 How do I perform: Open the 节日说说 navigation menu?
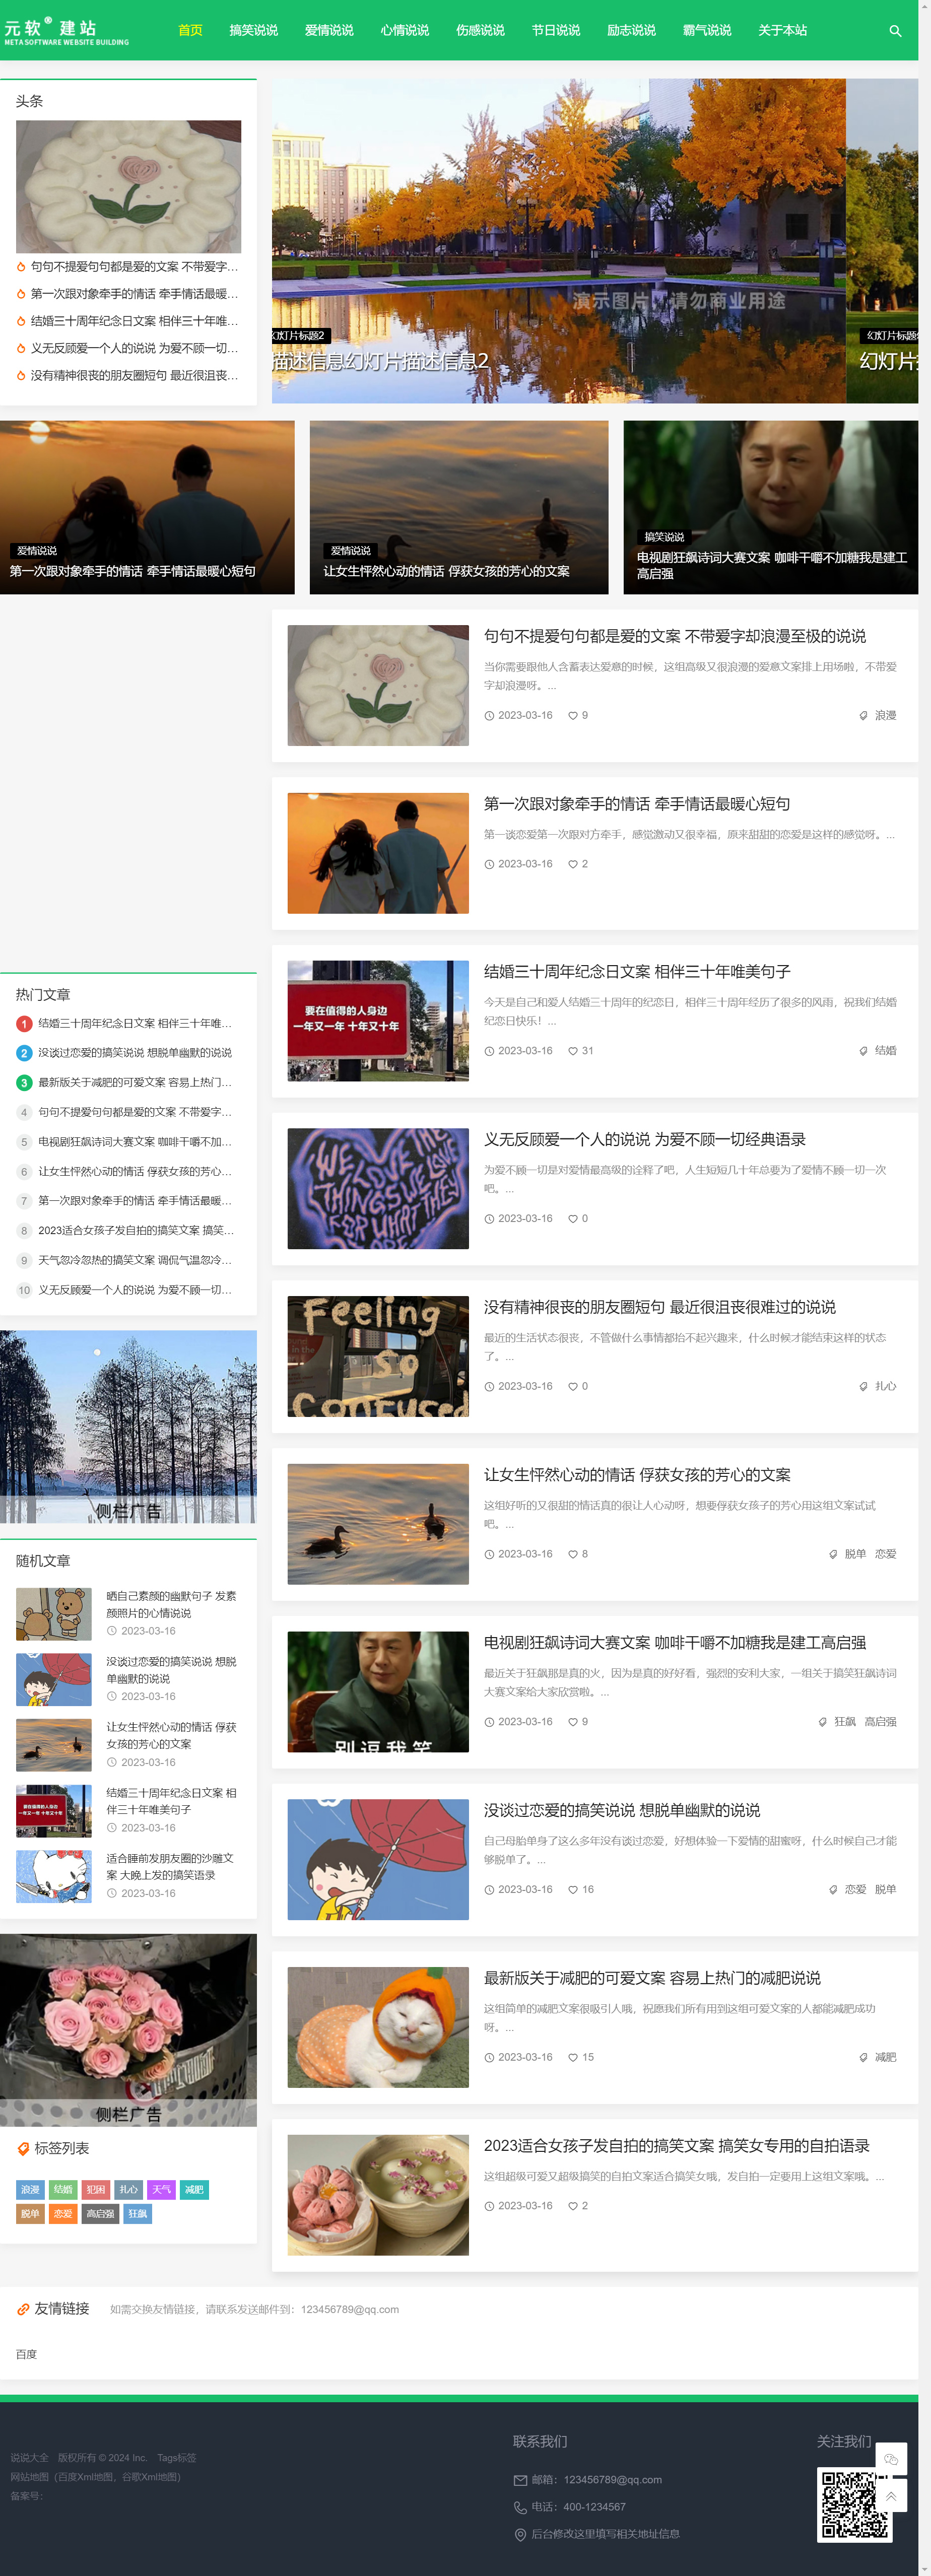tap(555, 30)
